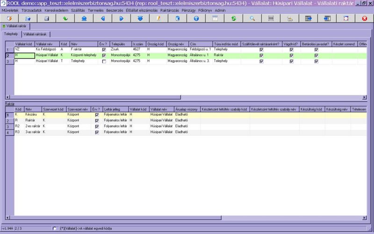Click the blue info icon in toolbar
The image size is (374, 234).
(196, 19)
